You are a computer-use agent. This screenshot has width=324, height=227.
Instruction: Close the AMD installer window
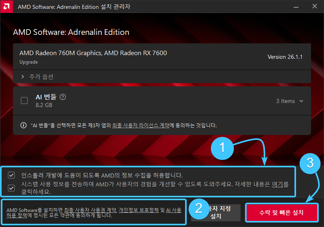(x=315, y=6)
